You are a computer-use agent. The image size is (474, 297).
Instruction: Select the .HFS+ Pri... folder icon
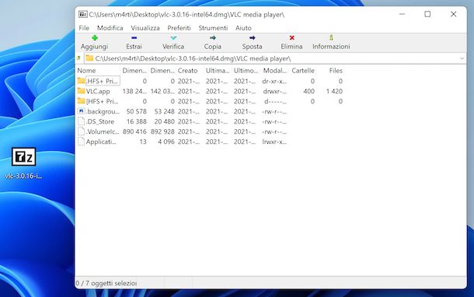click(81, 81)
